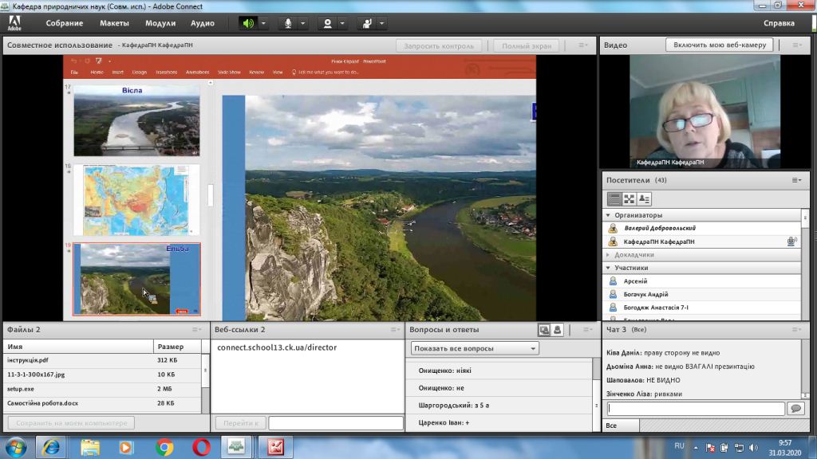The height and width of the screenshot is (459, 817).
Task: Select the Ельба slide 19 thumbnail
Action: pyautogui.click(x=136, y=279)
